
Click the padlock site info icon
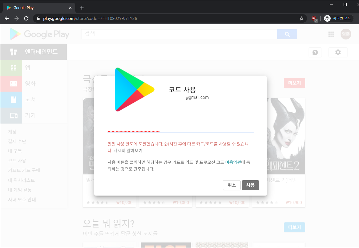[38, 18]
